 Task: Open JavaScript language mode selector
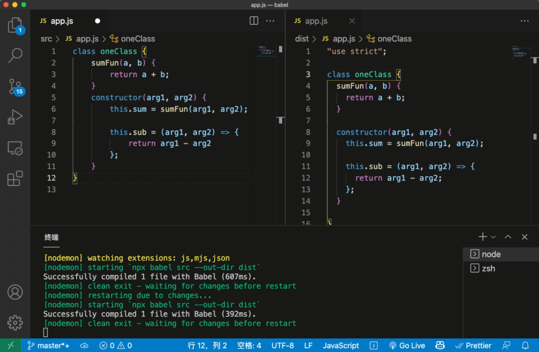pos(341,345)
